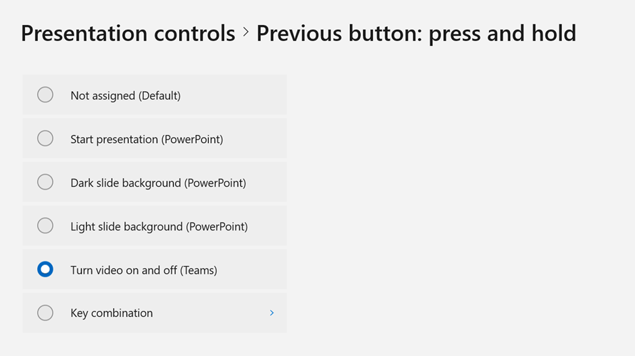This screenshot has width=635, height=356.
Task: Click the breadcrumb separator chevron in the header
Action: [246, 32]
